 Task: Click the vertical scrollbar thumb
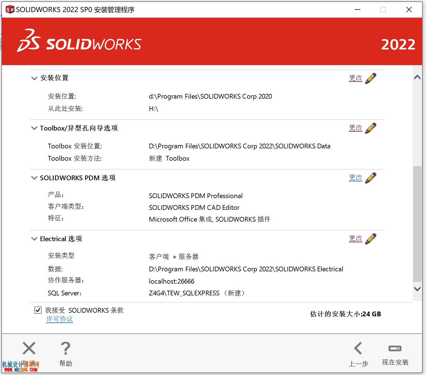(417, 224)
